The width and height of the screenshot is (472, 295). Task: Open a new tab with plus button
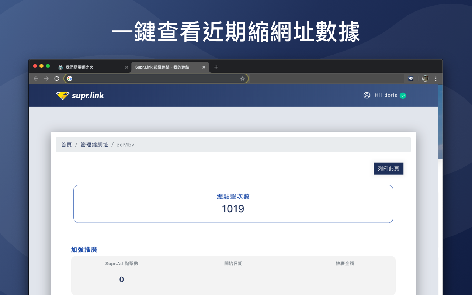point(216,67)
